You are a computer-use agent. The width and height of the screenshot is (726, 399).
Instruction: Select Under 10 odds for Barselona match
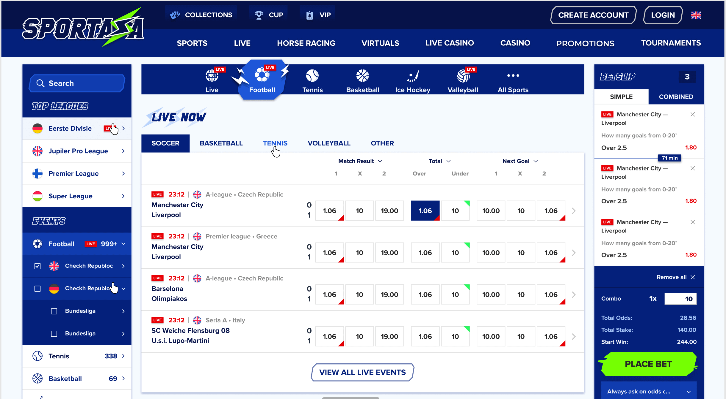[x=455, y=294]
